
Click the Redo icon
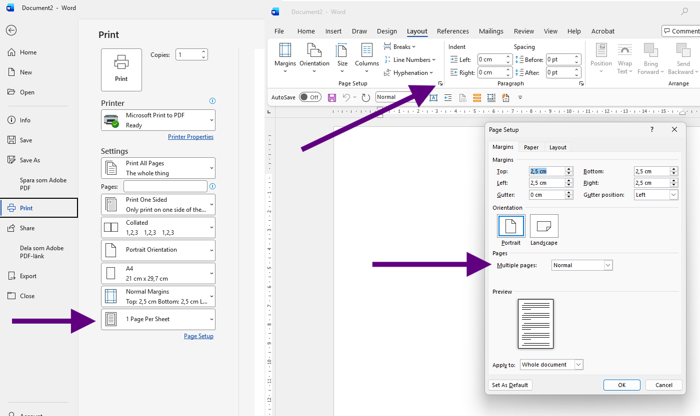coord(365,97)
